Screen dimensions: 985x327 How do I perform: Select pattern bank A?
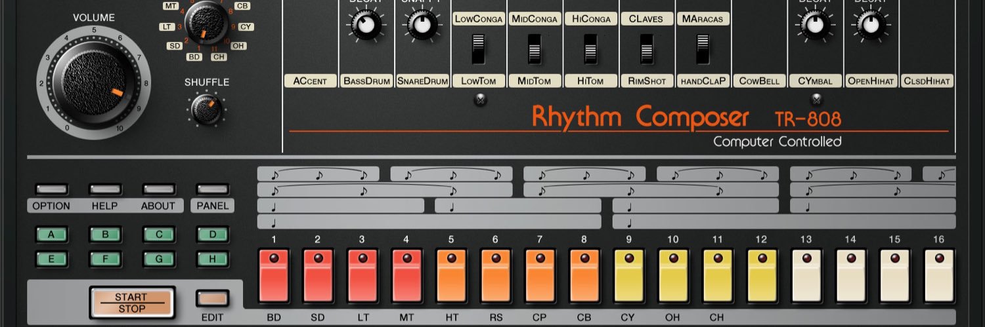[51, 234]
